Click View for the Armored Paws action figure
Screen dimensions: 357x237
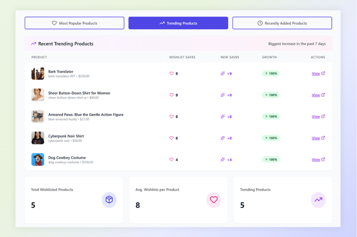point(316,116)
